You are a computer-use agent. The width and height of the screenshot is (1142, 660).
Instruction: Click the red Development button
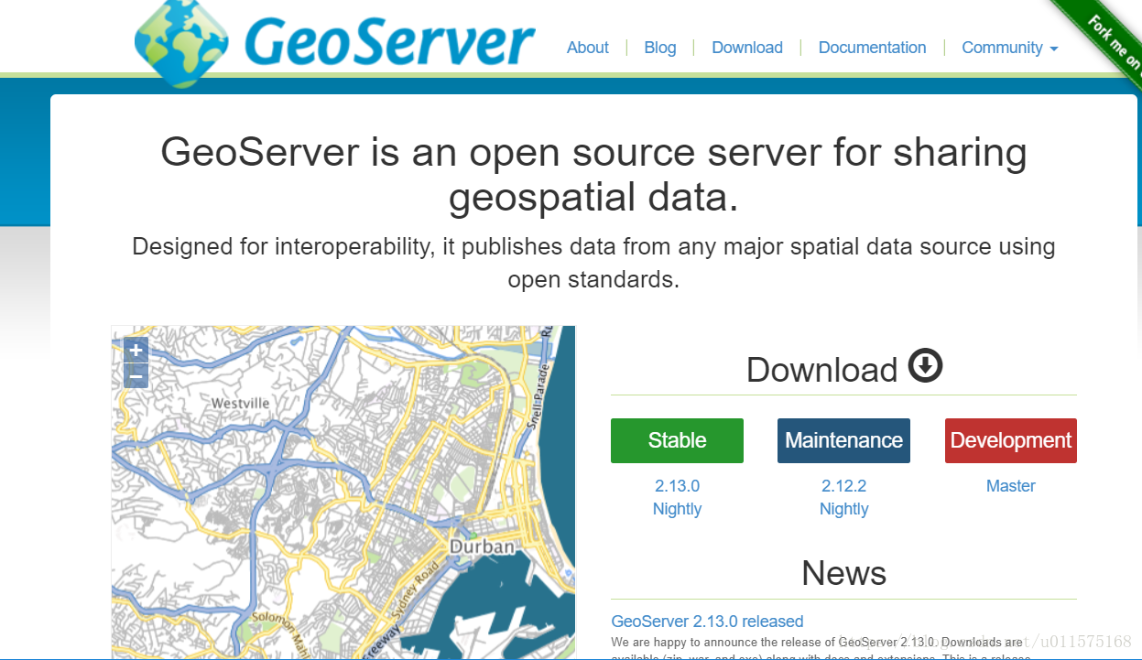coord(1011,440)
